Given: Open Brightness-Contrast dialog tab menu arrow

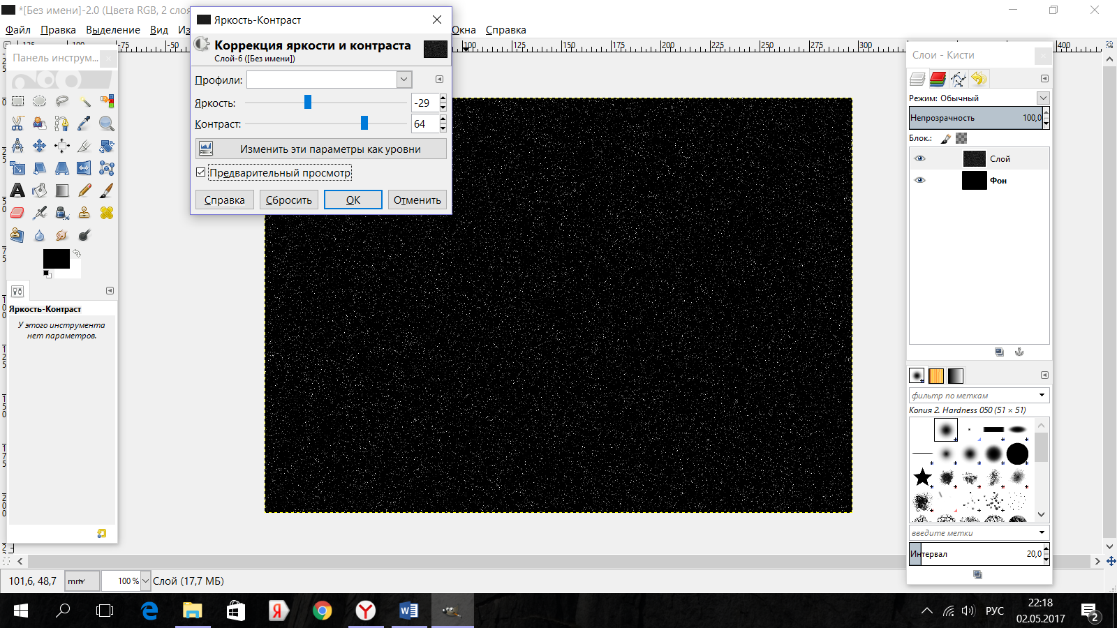Looking at the screenshot, I should coord(439,80).
